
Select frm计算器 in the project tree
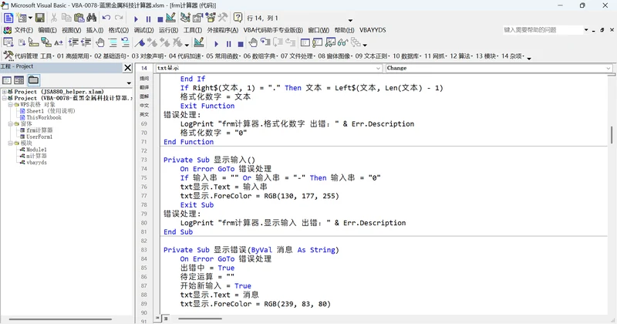pyautogui.click(x=39, y=130)
